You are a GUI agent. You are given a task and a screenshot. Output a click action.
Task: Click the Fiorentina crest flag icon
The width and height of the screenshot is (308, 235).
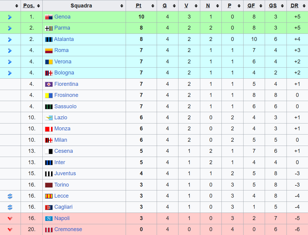pos(49,84)
